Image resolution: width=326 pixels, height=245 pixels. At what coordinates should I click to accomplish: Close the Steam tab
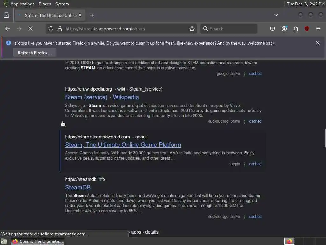point(80,15)
